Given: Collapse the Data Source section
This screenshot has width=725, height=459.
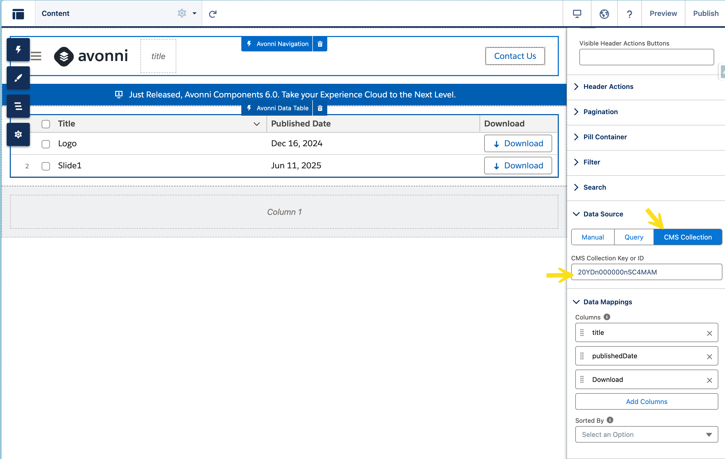Looking at the screenshot, I should (x=603, y=214).
